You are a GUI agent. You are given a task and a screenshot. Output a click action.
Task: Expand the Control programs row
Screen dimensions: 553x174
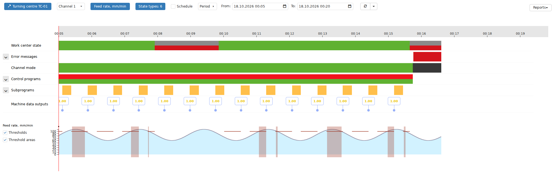click(x=6, y=79)
